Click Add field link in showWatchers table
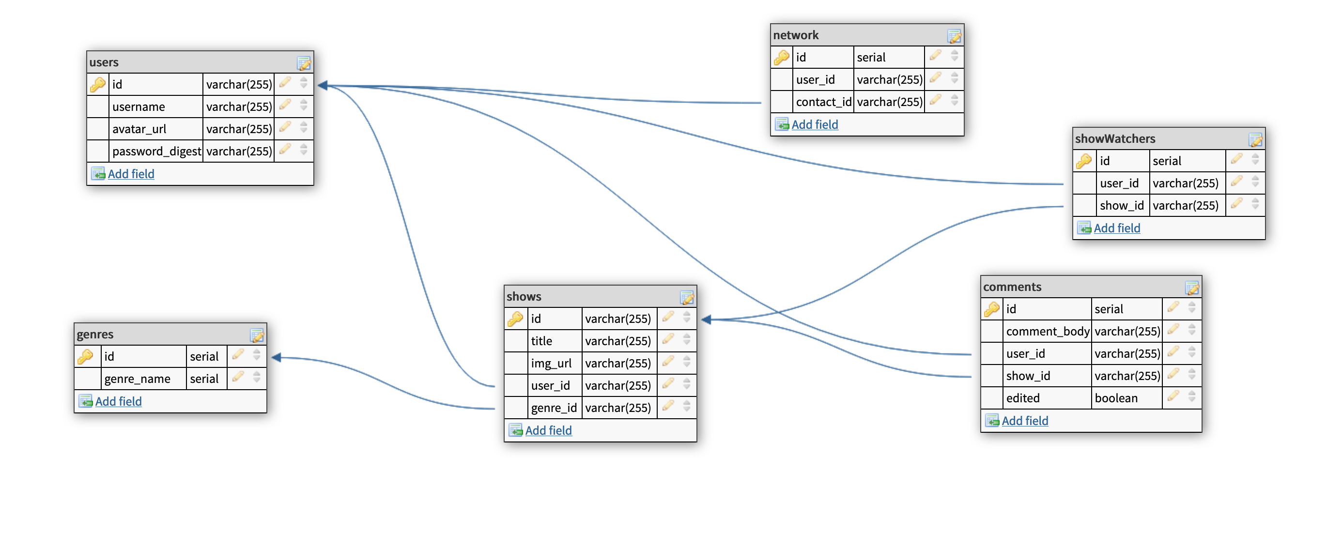The height and width of the screenshot is (547, 1327). click(1117, 228)
